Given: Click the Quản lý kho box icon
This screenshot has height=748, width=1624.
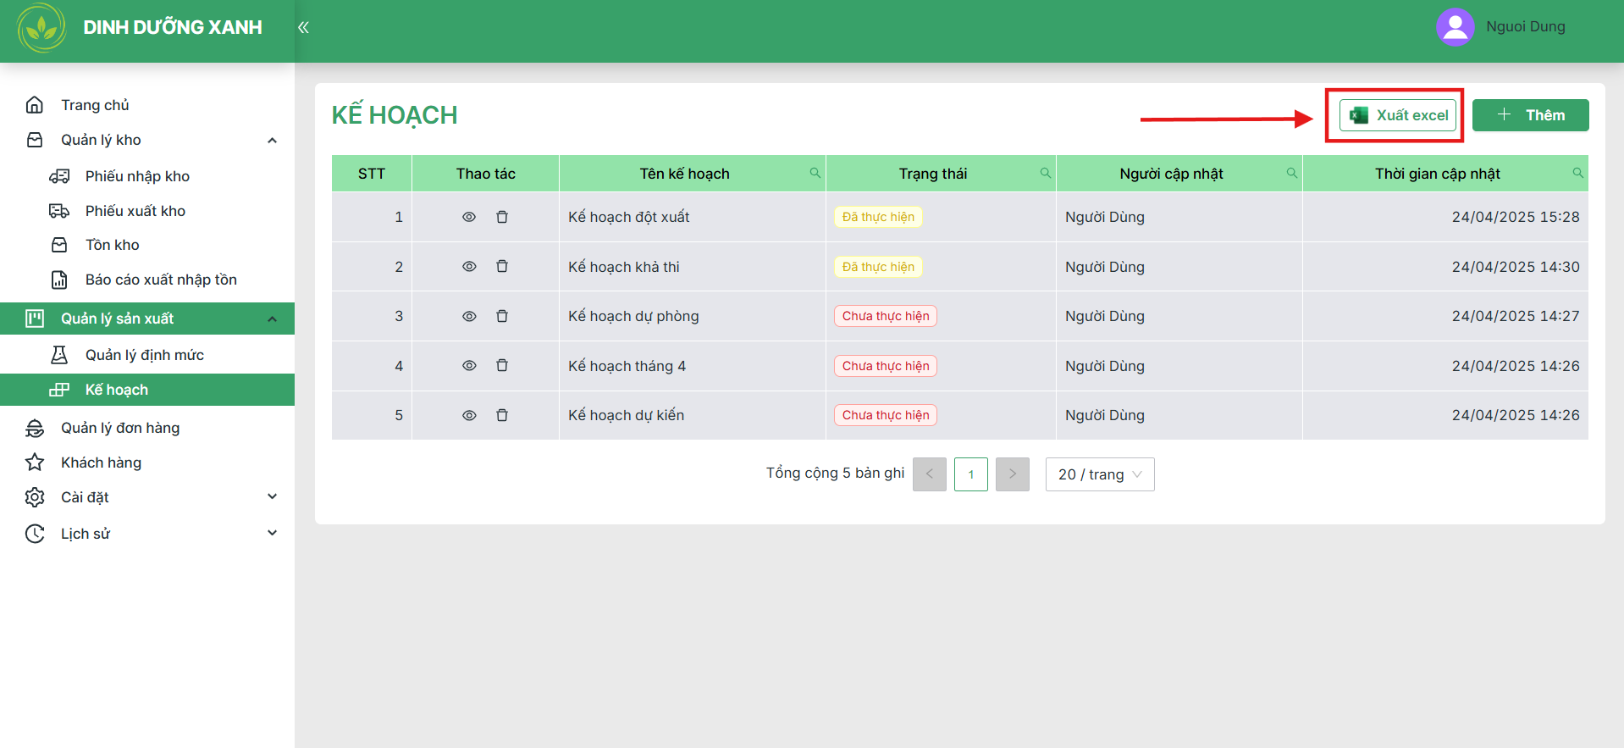Looking at the screenshot, I should 35,140.
